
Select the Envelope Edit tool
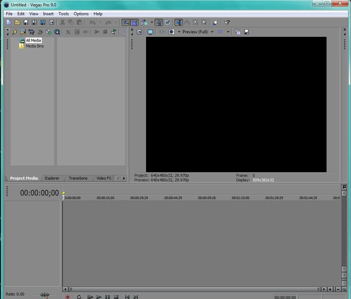tap(187, 22)
